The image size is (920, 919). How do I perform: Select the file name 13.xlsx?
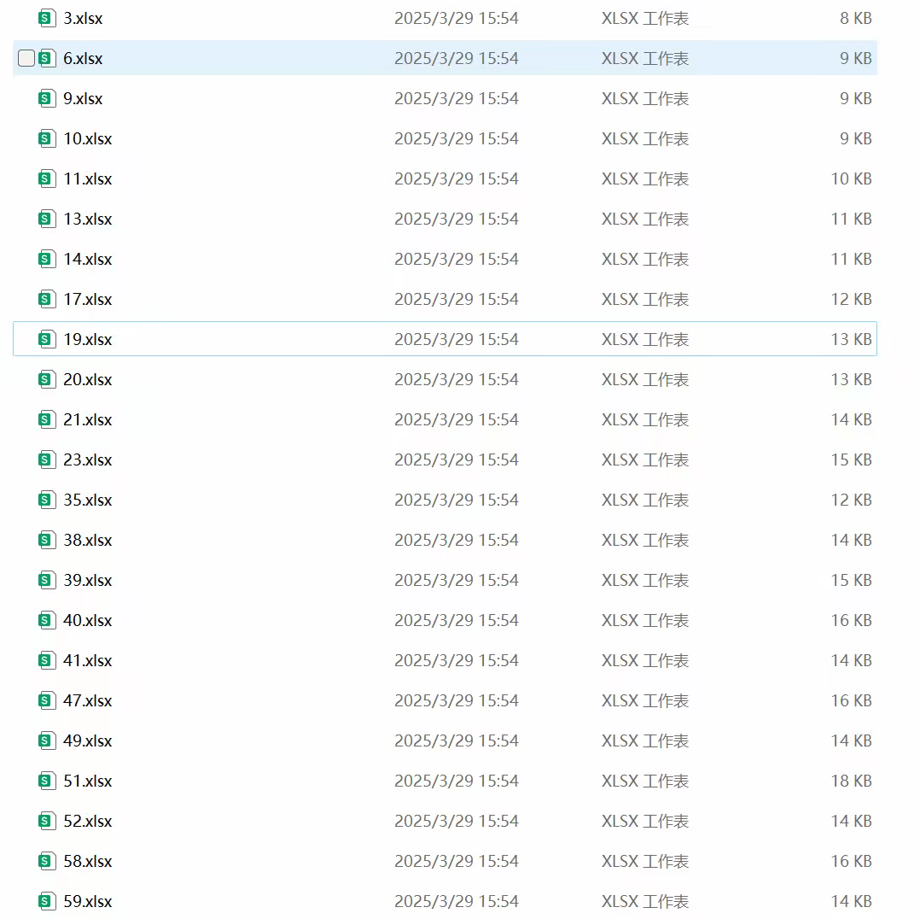click(x=87, y=219)
